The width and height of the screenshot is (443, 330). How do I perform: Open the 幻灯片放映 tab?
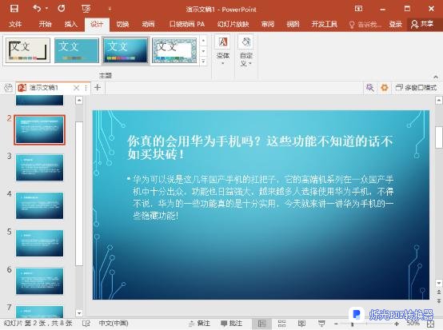(233, 24)
